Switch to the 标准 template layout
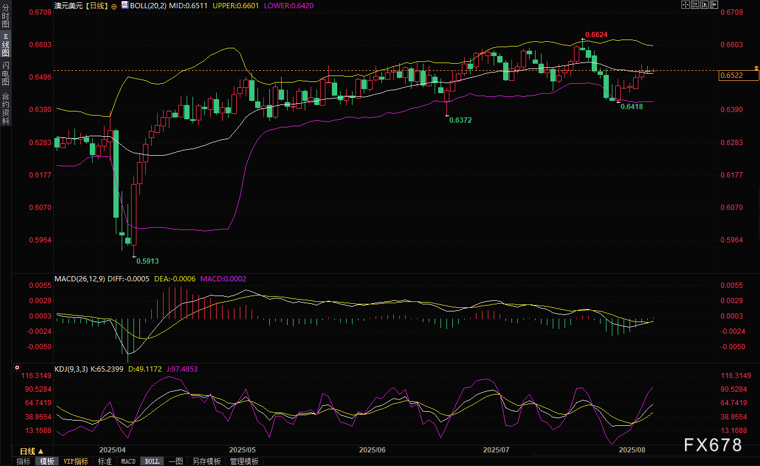 105,461
